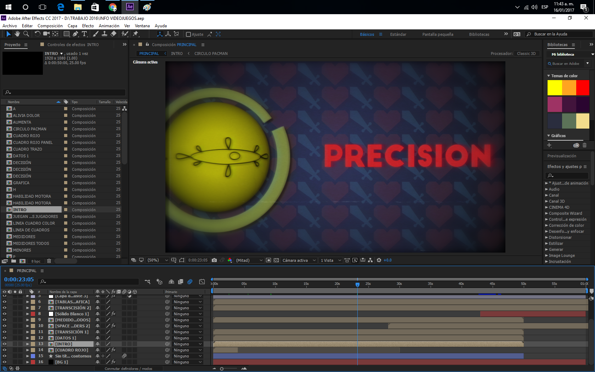Toggle visibility of Sólido Blanco 1 layer

tap(5, 314)
